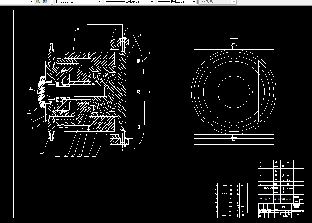Screen dimensions: 312x223
Task: Click the white ByLayer color swatch
Action: (58, 1)
